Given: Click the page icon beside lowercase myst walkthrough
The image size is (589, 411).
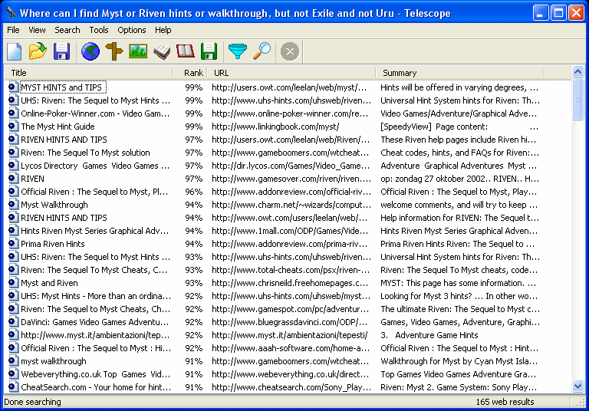Looking at the screenshot, I should pos(13,360).
